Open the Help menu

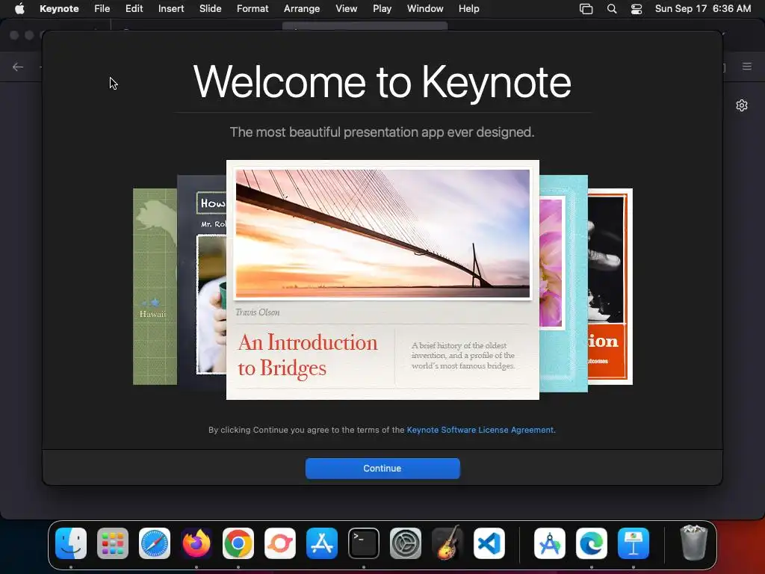(469, 9)
